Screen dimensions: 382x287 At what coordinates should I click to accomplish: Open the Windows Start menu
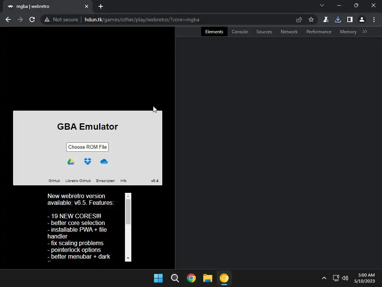coord(158,278)
